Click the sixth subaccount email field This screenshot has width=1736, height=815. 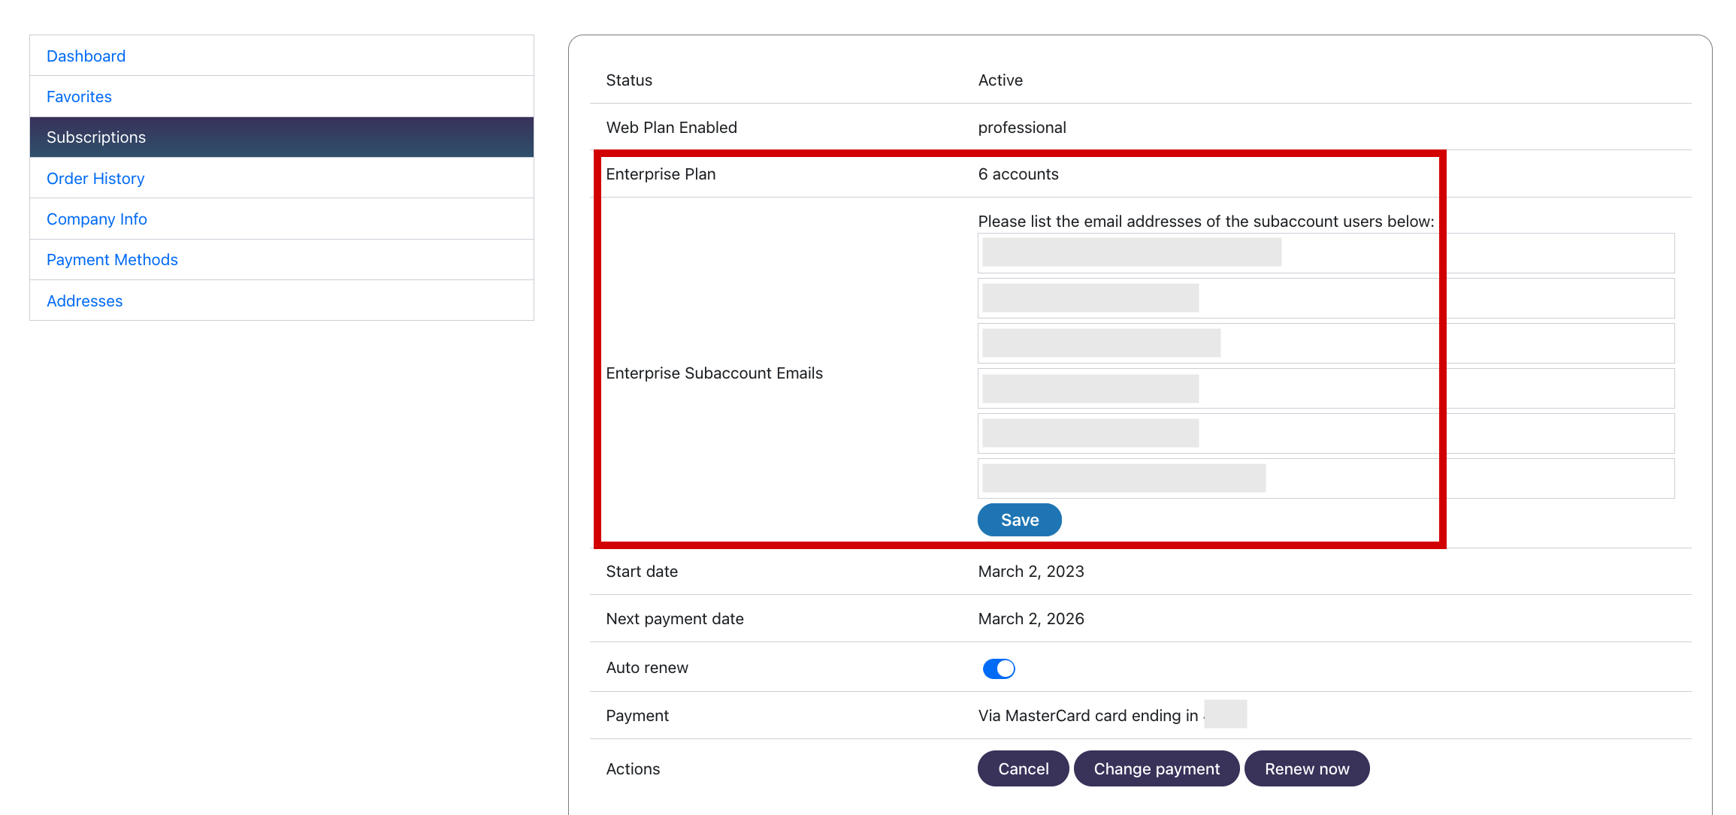click(x=1326, y=478)
